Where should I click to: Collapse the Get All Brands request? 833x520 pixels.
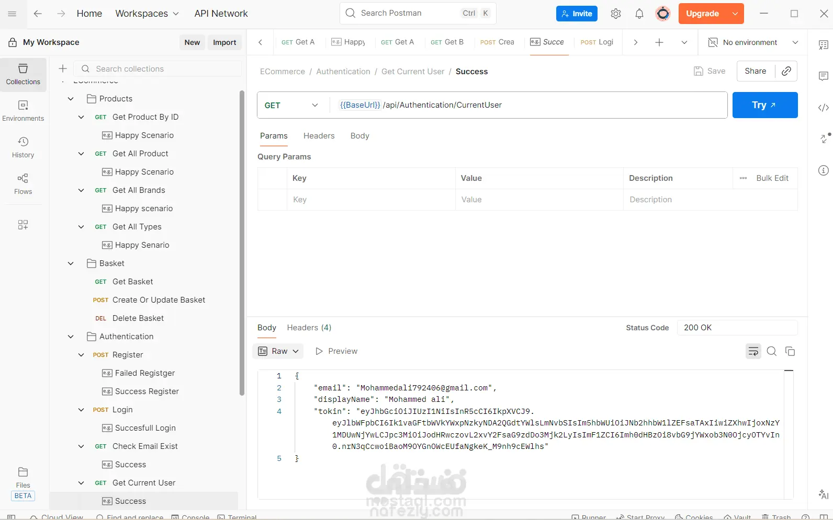coord(81,190)
